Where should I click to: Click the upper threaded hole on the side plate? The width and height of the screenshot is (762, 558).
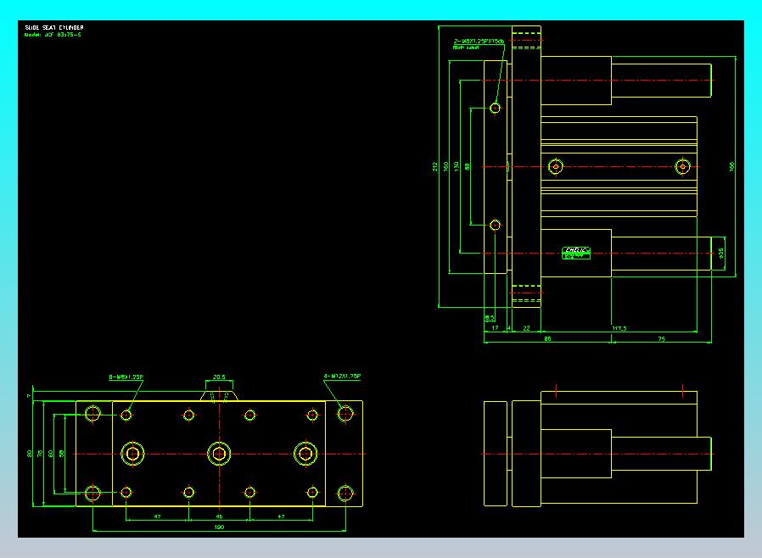point(496,108)
